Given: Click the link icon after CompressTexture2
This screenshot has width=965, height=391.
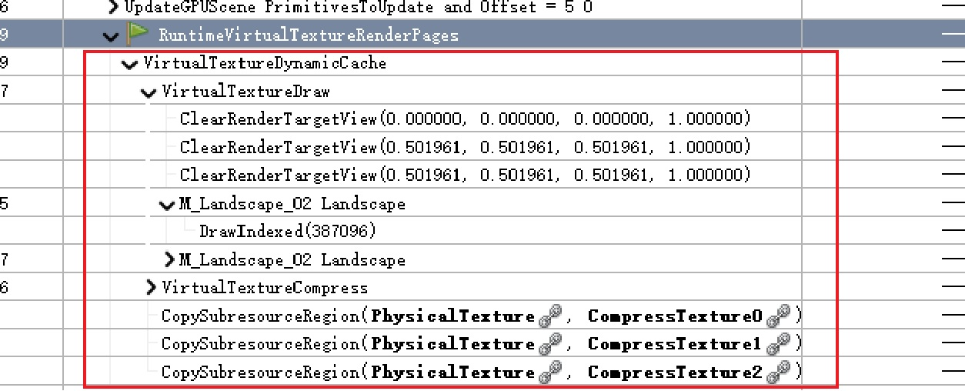Looking at the screenshot, I should point(783,373).
